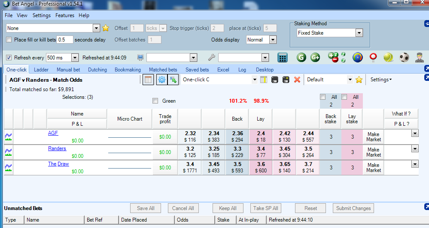Open the speed gauge dial icon
This screenshot has width=429, height=228.
tap(358, 57)
